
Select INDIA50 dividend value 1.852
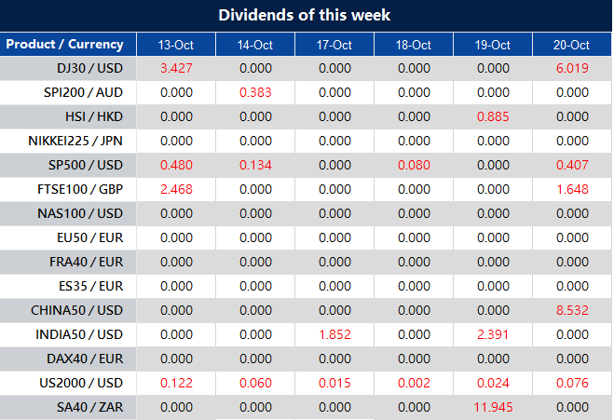(334, 334)
